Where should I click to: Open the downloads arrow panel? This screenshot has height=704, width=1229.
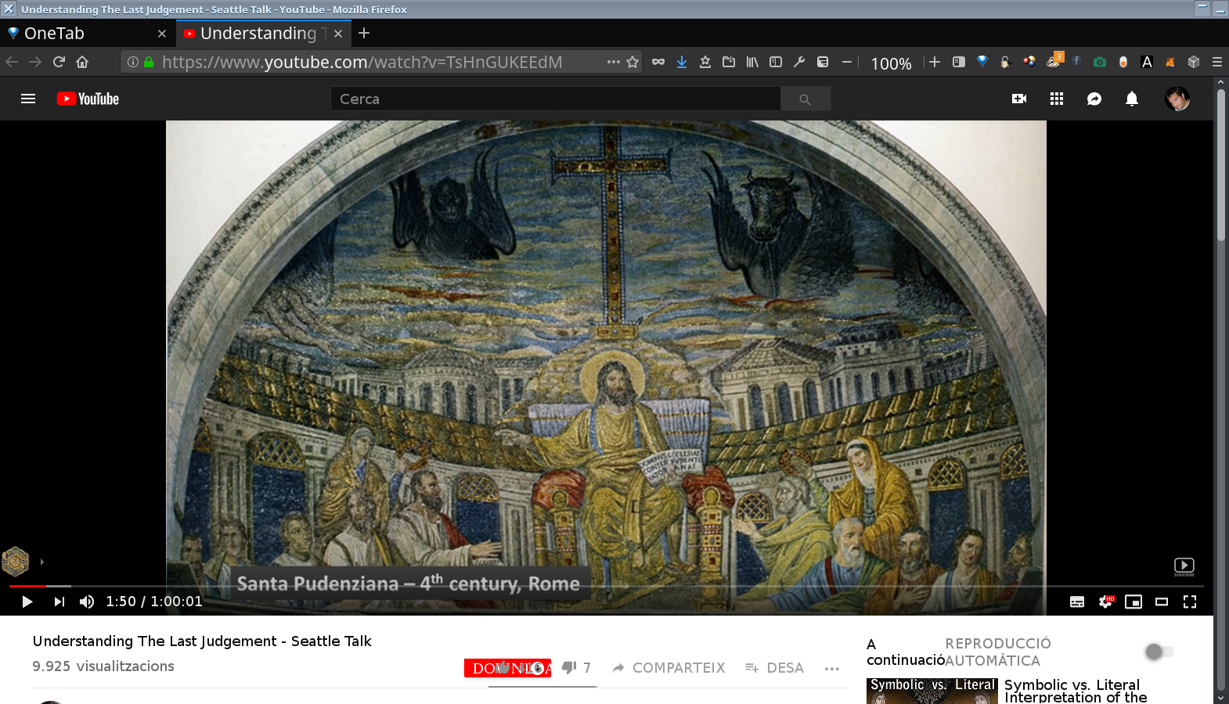(682, 62)
